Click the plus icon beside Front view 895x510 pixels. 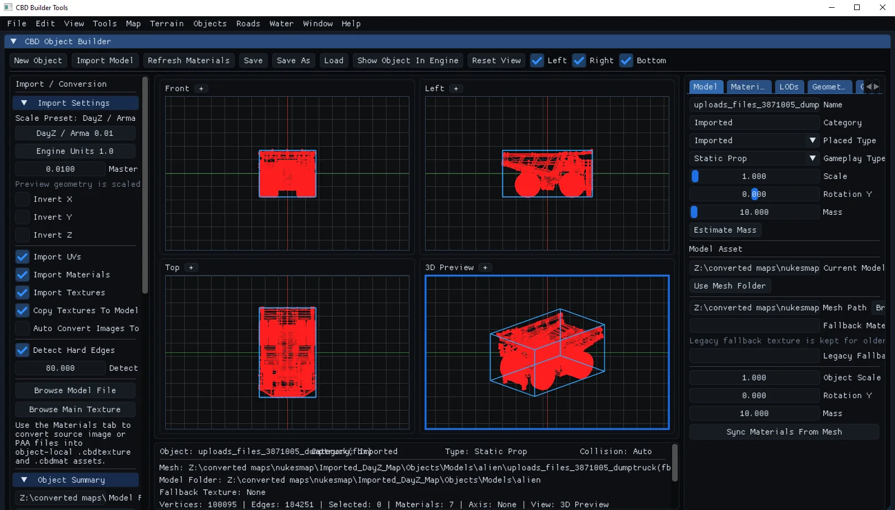click(x=201, y=88)
